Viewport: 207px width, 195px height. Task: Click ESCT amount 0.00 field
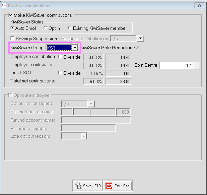pyautogui.click(x=119, y=73)
